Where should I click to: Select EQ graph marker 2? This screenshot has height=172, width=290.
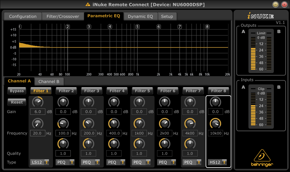tap(68, 27)
